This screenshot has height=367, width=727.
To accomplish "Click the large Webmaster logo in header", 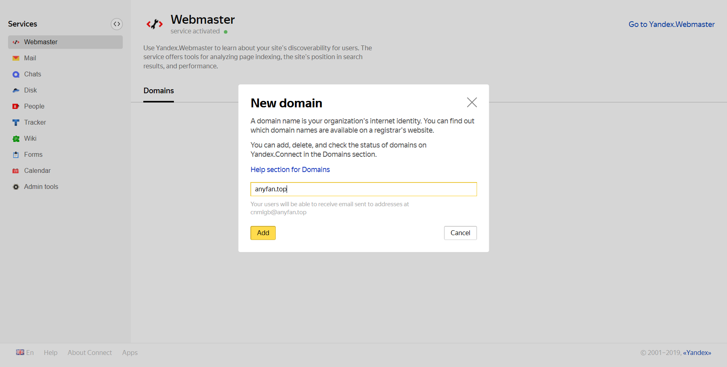I will click(x=155, y=25).
